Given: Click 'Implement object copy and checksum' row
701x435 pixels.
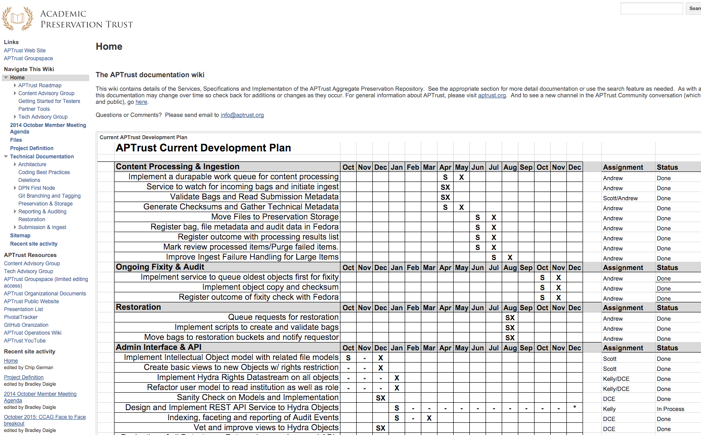Looking at the screenshot, I should [271, 287].
